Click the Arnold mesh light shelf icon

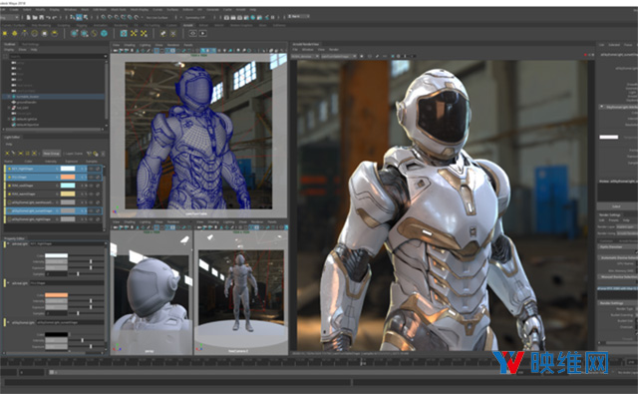[15, 33]
